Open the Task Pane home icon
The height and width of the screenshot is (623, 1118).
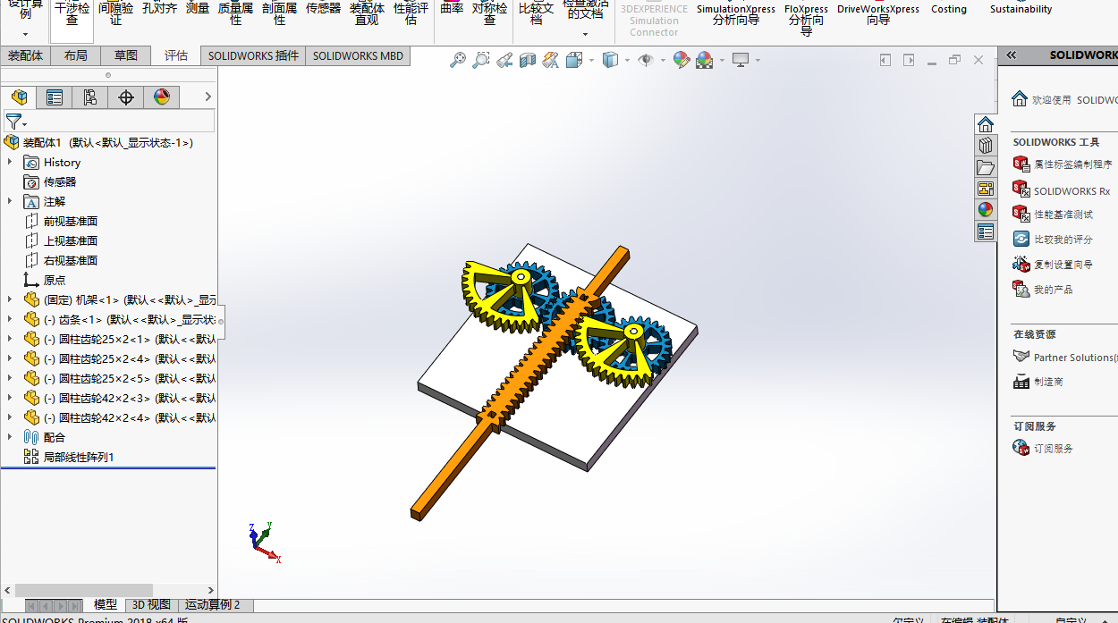[985, 124]
